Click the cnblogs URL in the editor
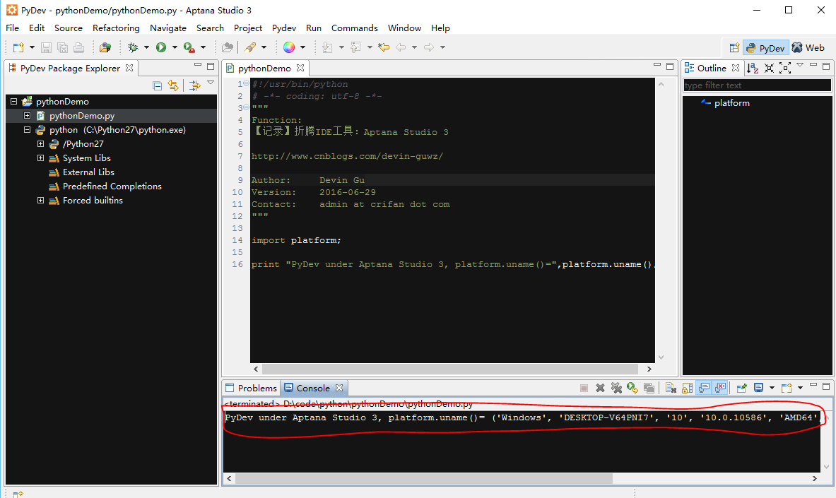Viewport: 836px width, 498px height. [347, 156]
